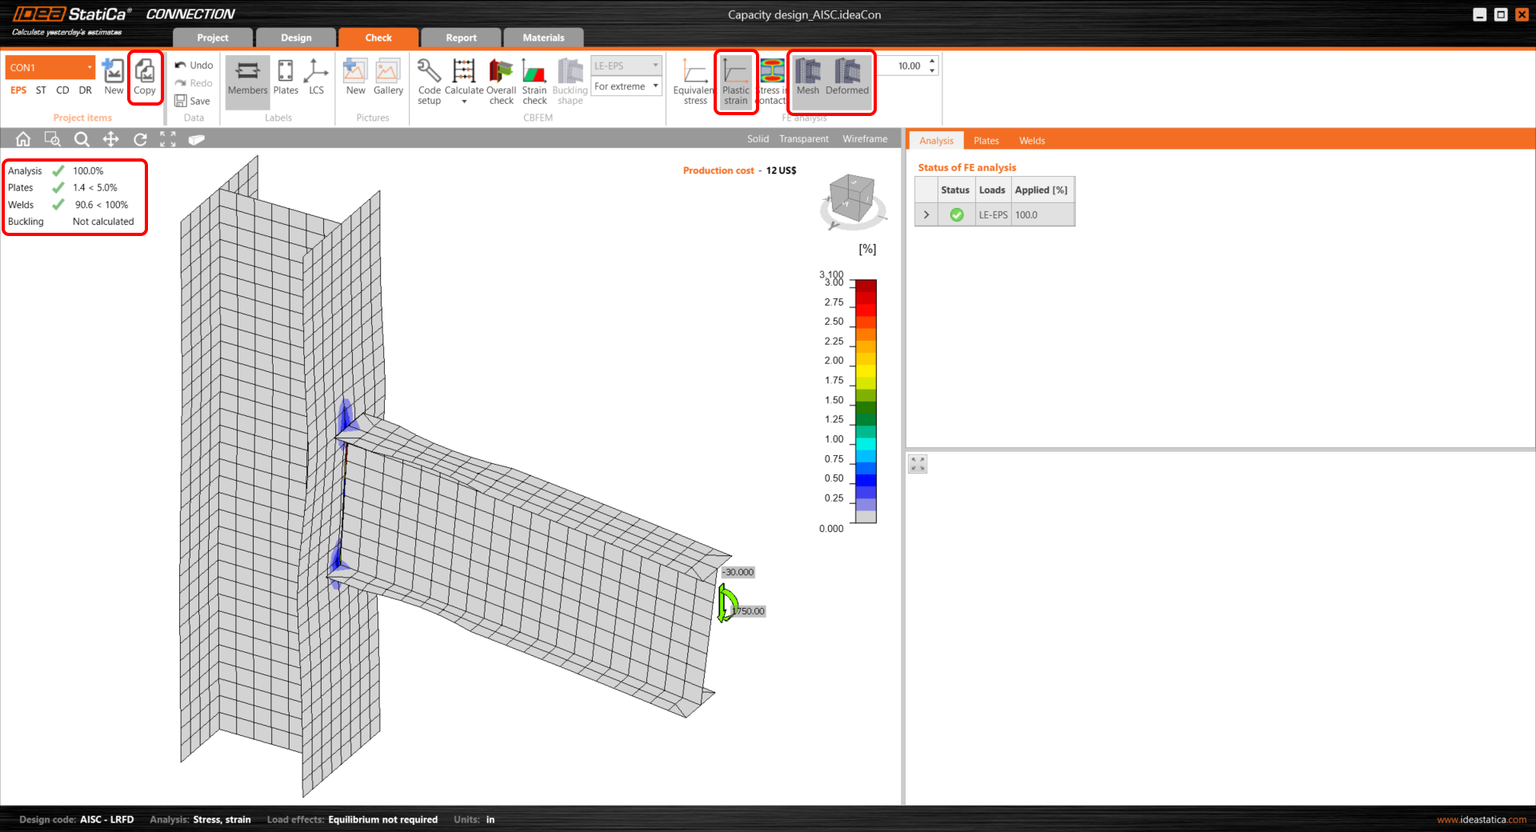Click Save in the Data group

[193, 101]
